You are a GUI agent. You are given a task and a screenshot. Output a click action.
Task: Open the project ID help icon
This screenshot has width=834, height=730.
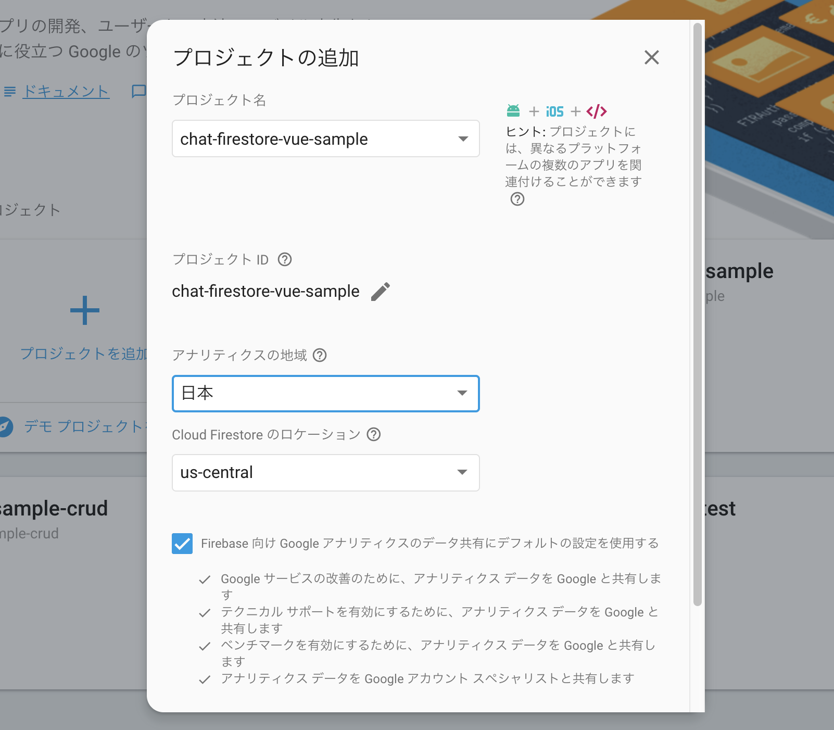click(285, 259)
